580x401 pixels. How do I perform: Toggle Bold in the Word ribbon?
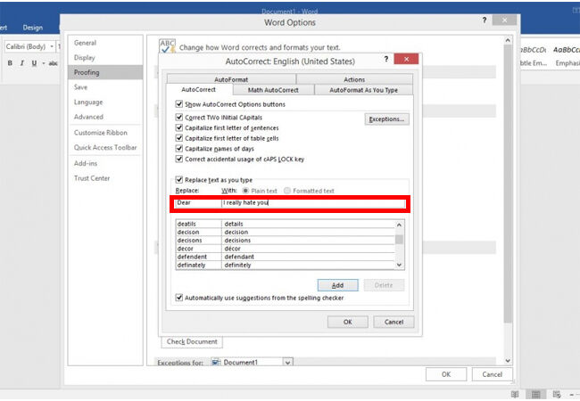(x=10, y=63)
